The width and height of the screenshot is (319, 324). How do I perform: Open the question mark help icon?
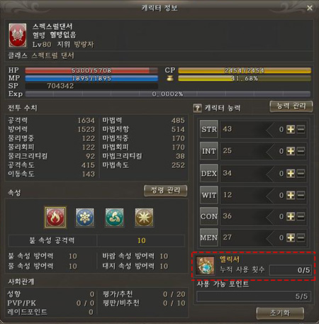(197, 108)
